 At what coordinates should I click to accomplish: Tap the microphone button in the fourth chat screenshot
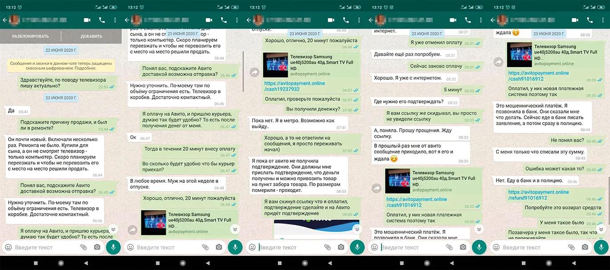[x=480, y=247]
